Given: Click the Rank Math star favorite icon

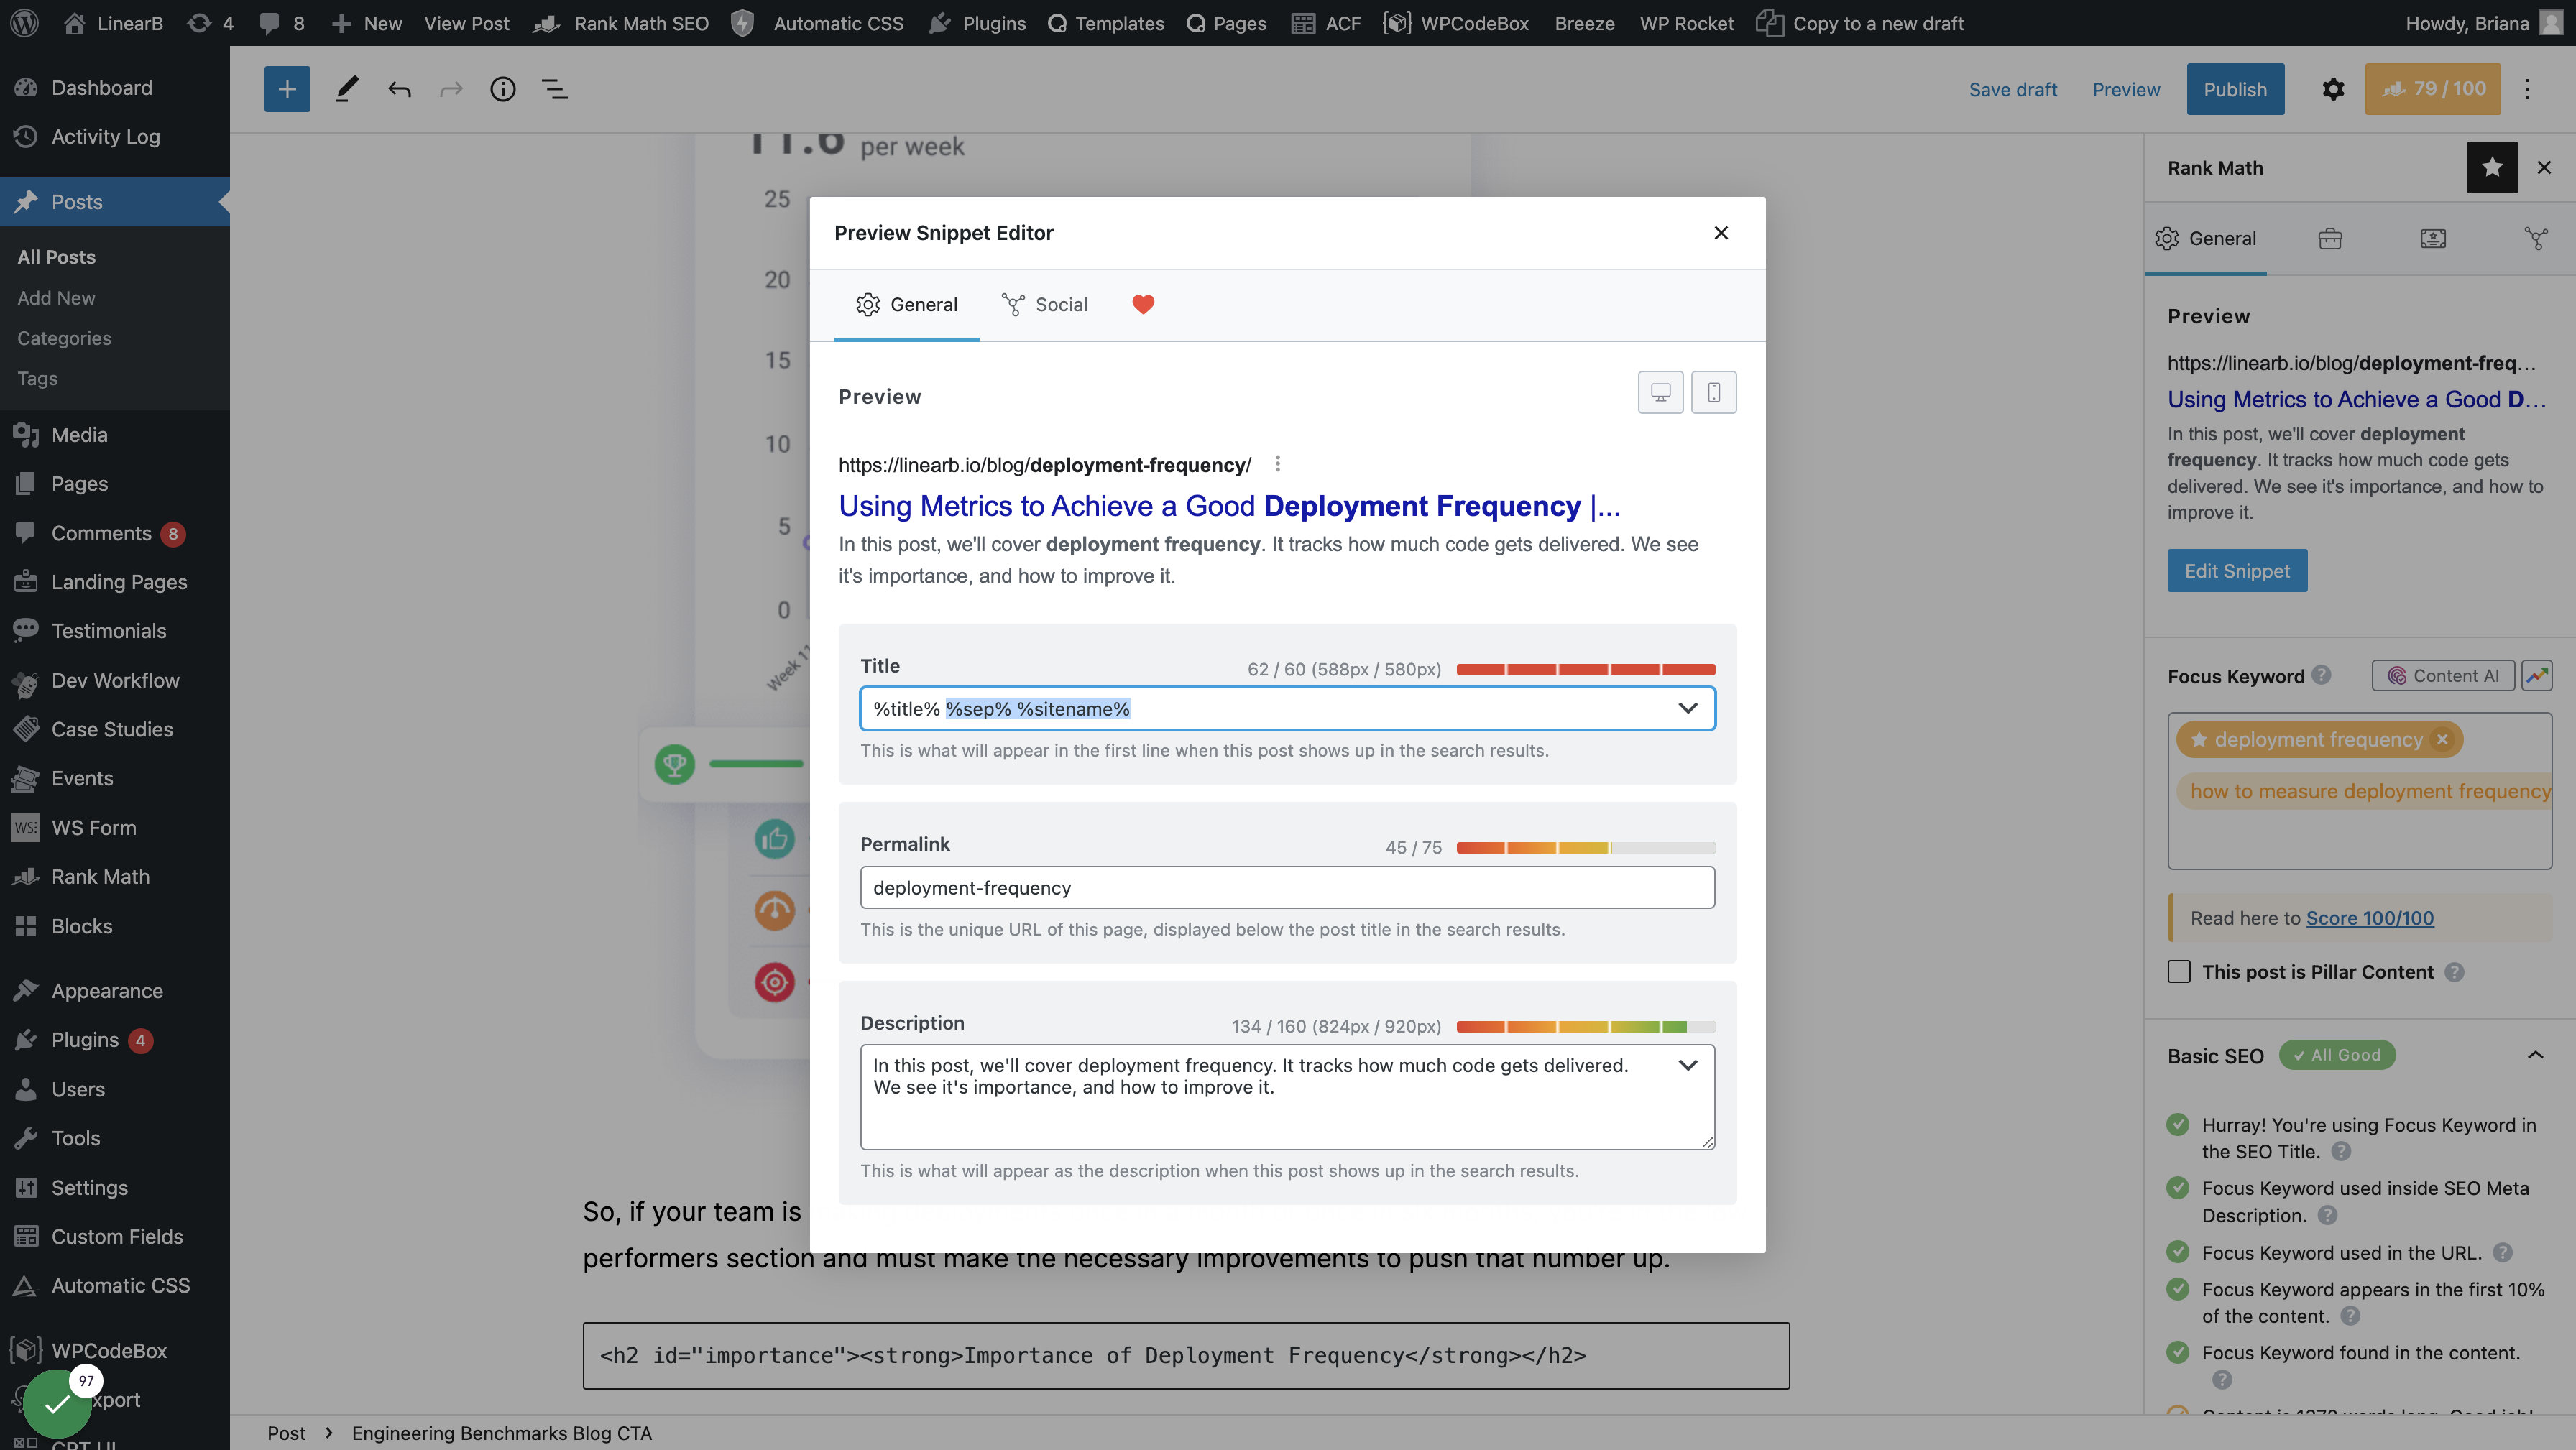Looking at the screenshot, I should click(x=2492, y=167).
